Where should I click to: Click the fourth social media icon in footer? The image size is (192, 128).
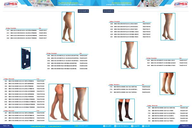[x=142, y=126]
